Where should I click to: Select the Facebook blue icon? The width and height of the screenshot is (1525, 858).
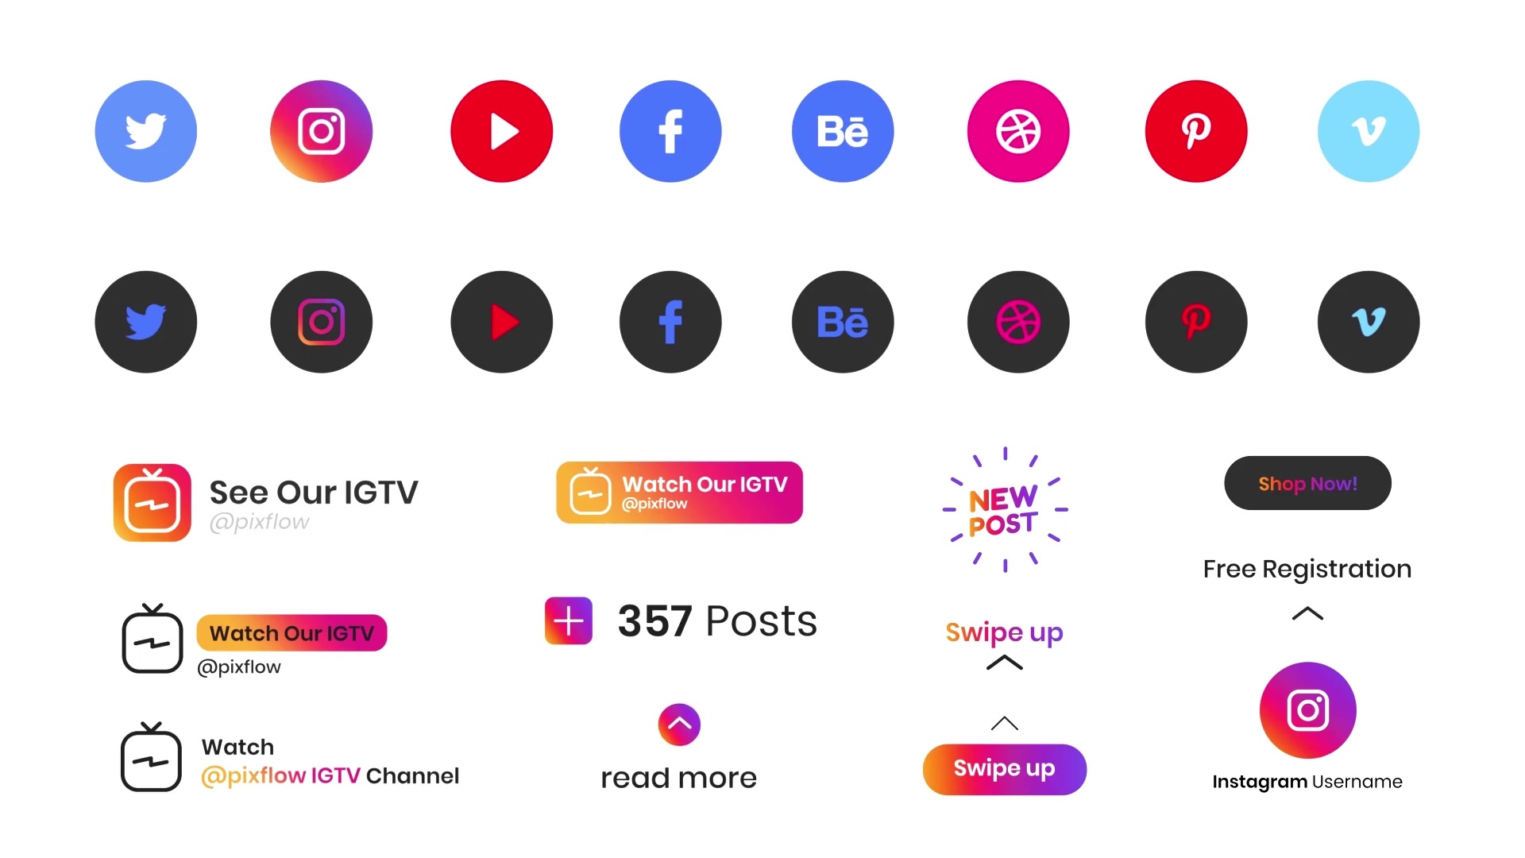(670, 130)
